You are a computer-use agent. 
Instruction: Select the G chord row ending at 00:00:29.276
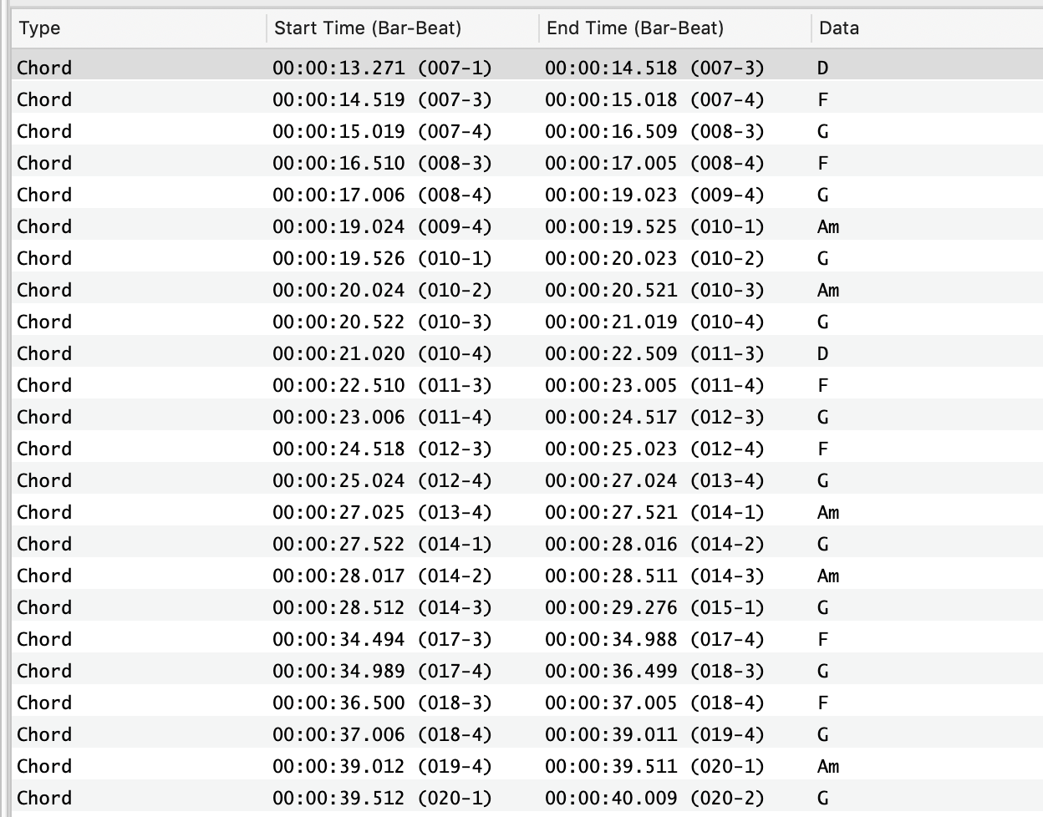527,607
